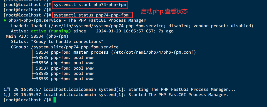Viewport: 267px width, 107px height.
Task: Click the boxed systemctl start php74-php-fpm command
Action: (90, 5)
